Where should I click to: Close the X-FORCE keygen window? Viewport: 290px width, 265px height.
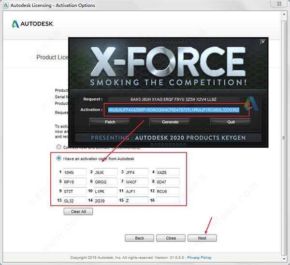tap(263, 42)
